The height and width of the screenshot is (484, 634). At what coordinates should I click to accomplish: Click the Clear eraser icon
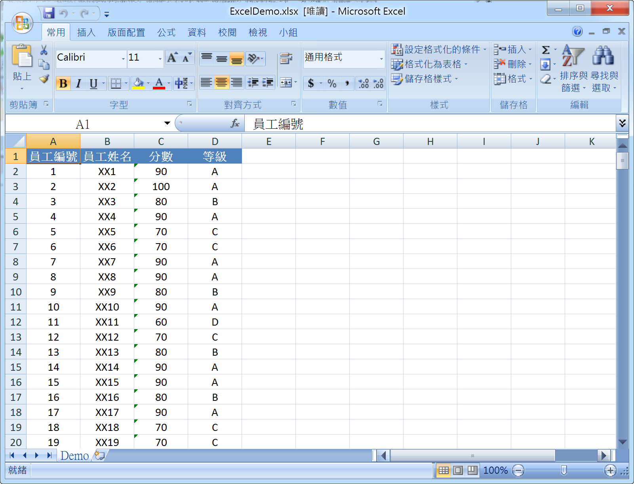click(x=545, y=79)
